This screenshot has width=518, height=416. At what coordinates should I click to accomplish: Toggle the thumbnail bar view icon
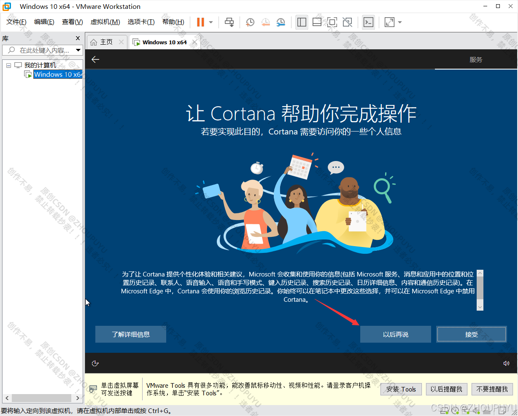click(317, 22)
